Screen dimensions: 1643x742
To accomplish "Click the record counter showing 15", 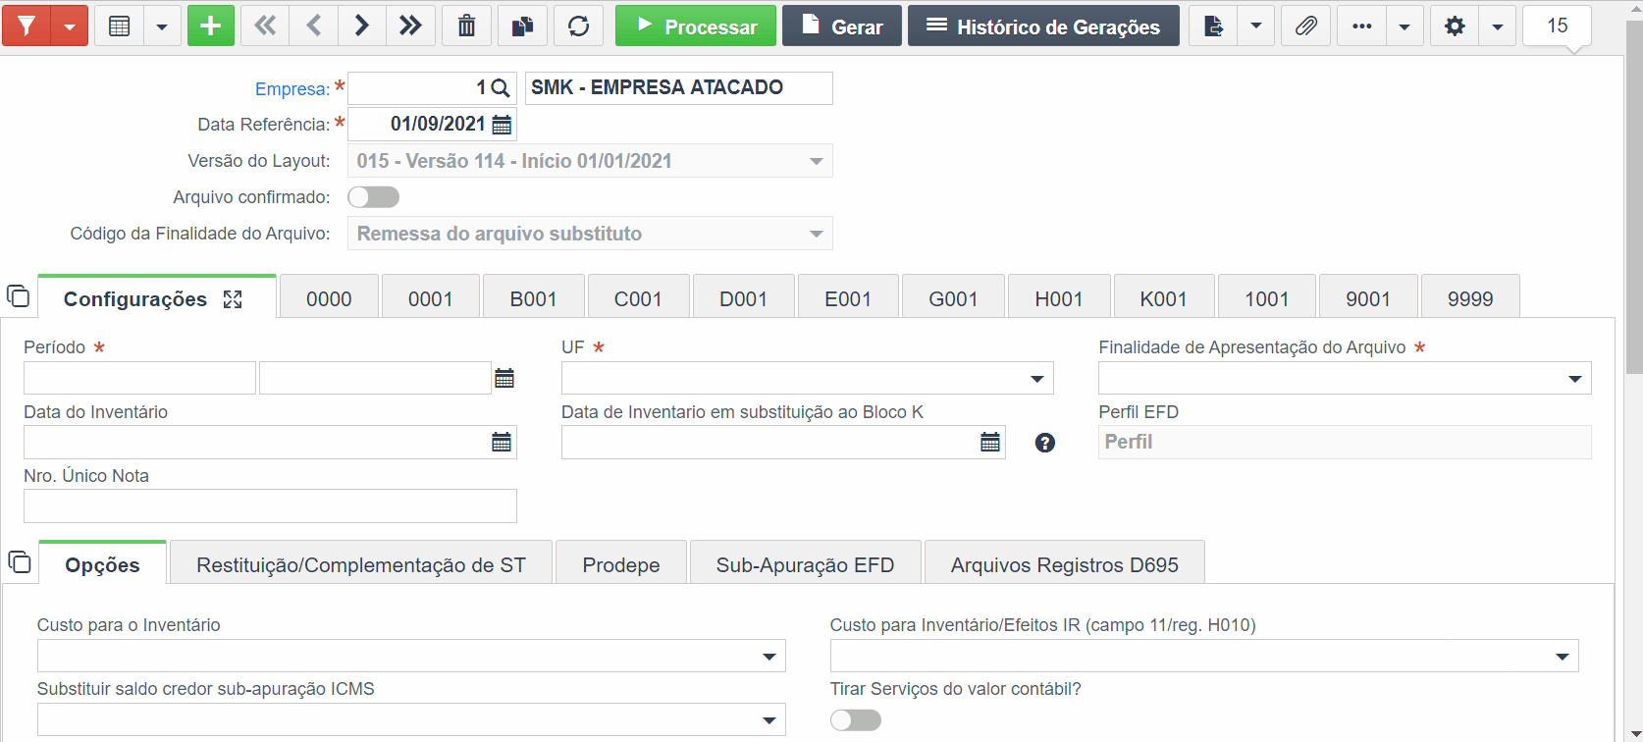I will 1558,26.
